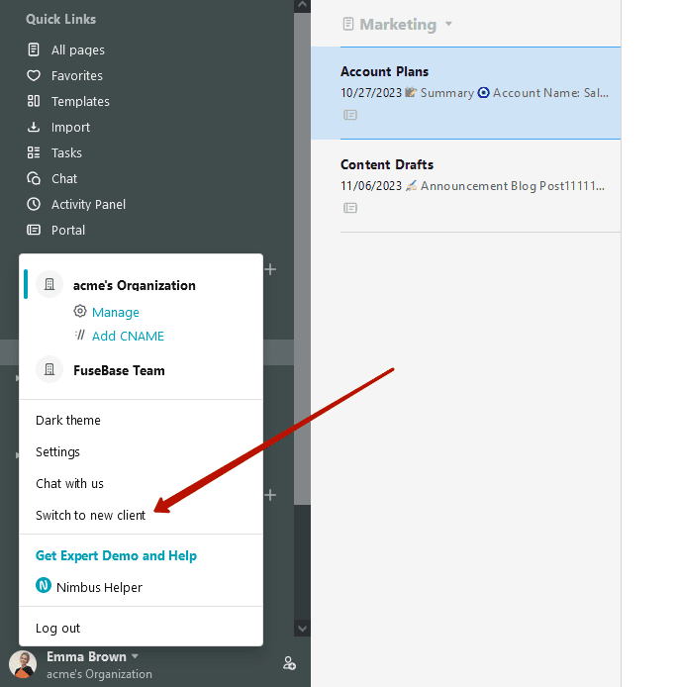The height and width of the screenshot is (687, 679).
Task: Click the Templates grid icon
Action: click(34, 101)
